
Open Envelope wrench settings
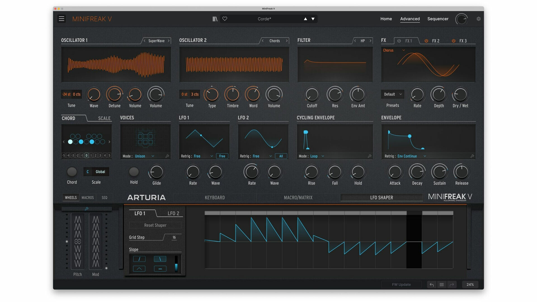(x=472, y=156)
